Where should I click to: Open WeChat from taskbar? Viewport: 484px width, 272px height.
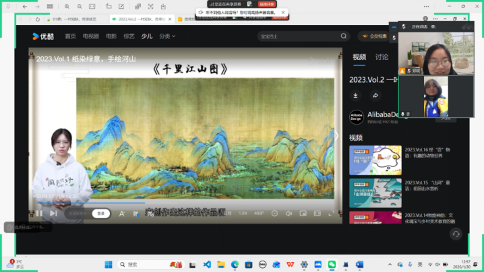point(332,265)
